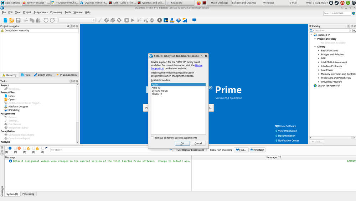
Task: Click the Undo arrow icon
Action: [46, 20]
